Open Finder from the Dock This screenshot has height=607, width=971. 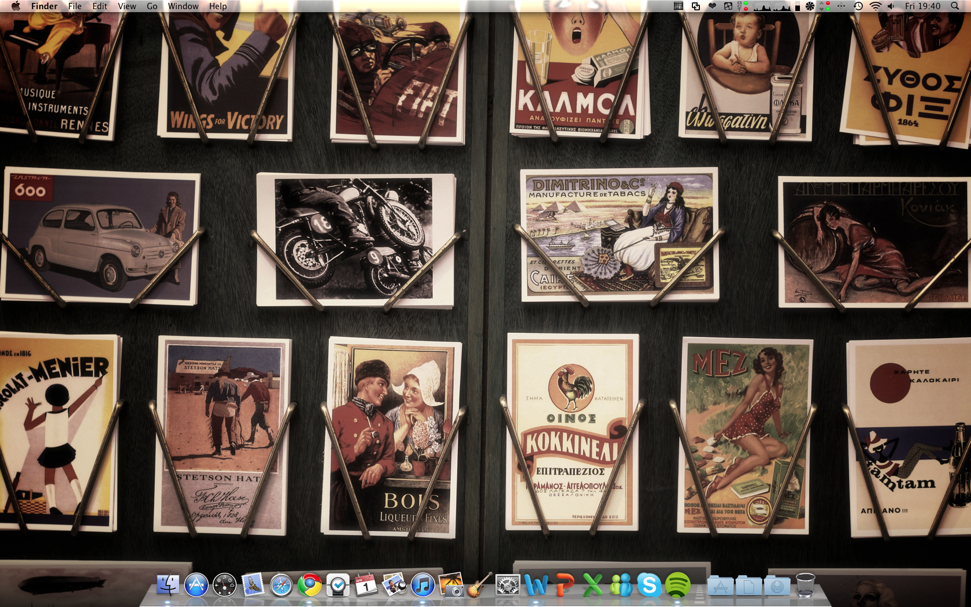point(168,585)
